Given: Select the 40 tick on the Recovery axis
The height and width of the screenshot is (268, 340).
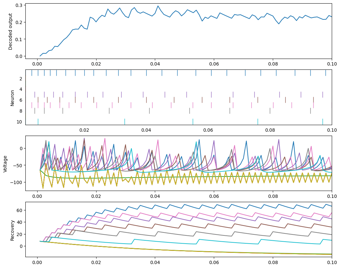Looking at the screenshot, I should [19, 222].
